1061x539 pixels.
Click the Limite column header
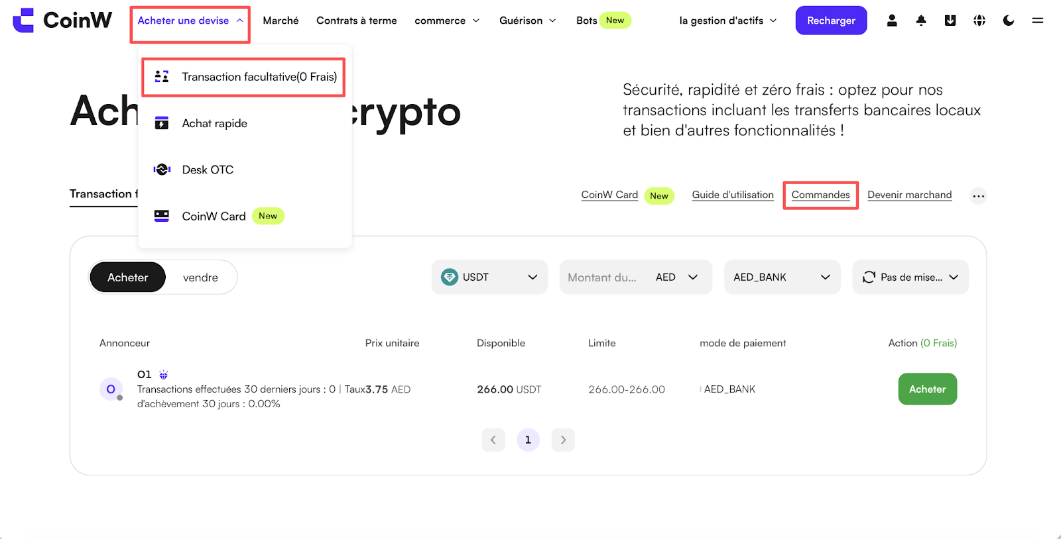[601, 343]
